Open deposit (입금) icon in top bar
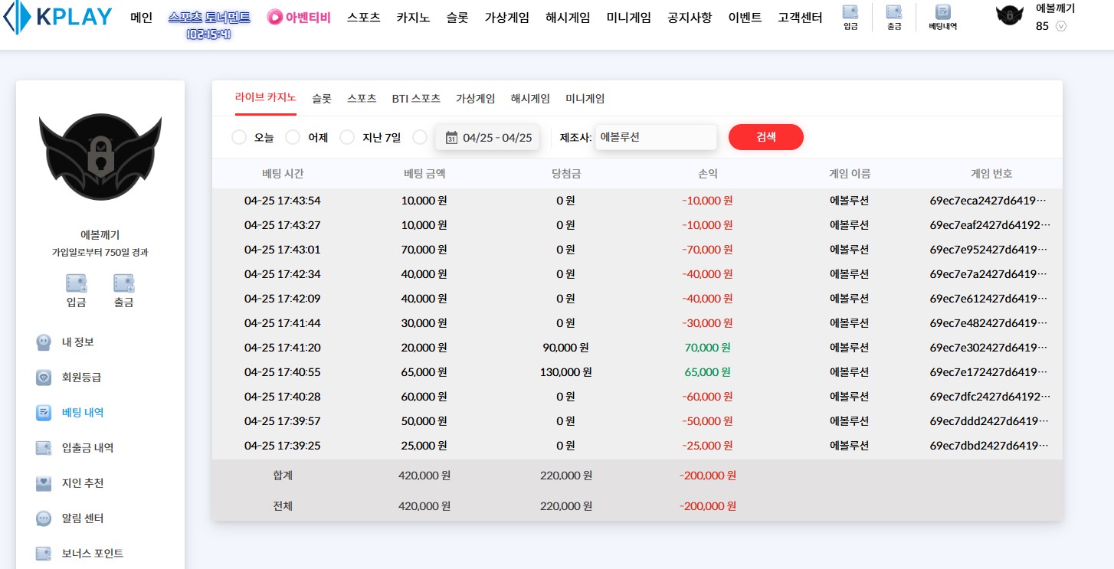1114x569 pixels. [850, 12]
